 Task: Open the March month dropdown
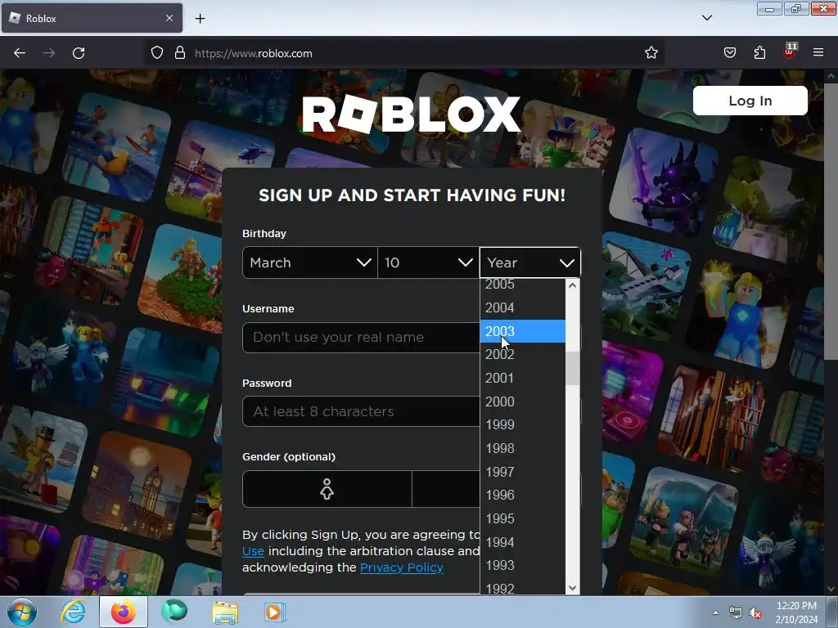pos(310,262)
